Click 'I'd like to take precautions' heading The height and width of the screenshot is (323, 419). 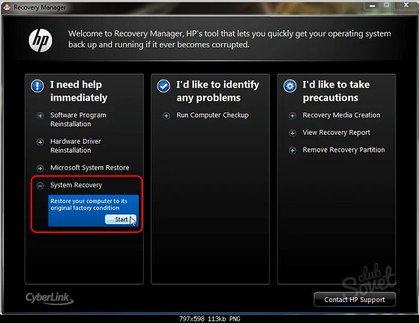click(x=336, y=91)
